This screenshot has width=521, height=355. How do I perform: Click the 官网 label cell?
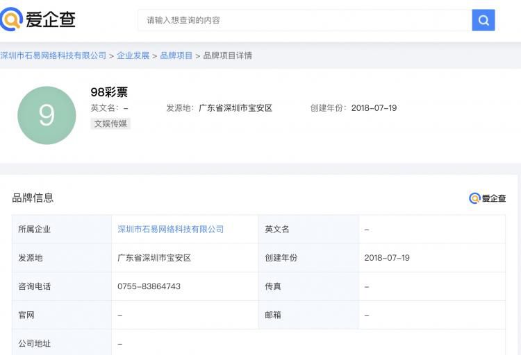pyautogui.click(x=62, y=315)
